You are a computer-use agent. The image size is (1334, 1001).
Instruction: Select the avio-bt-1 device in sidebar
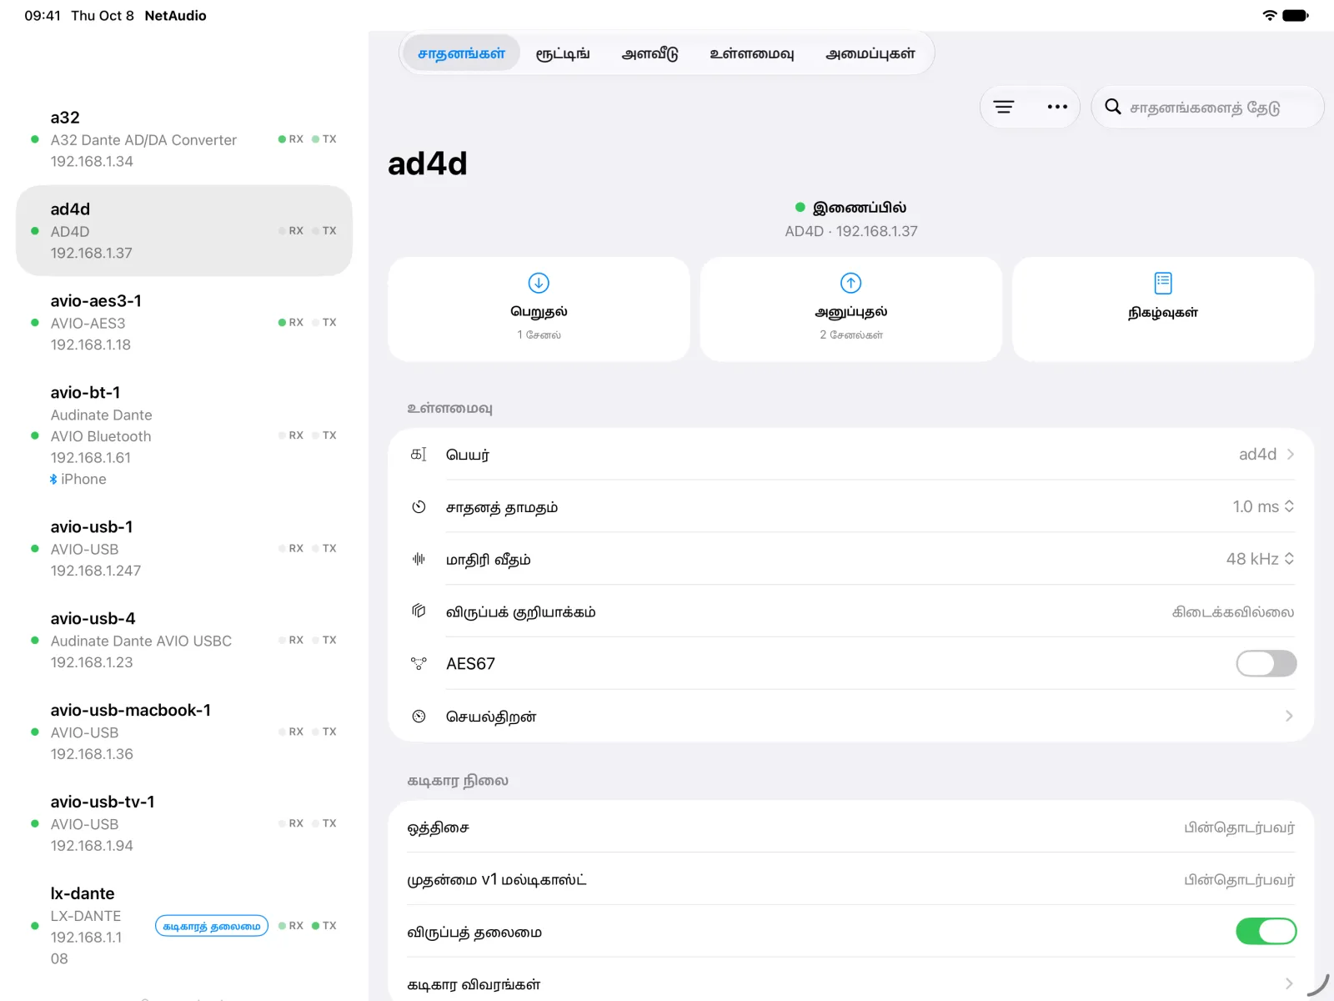[184, 435]
